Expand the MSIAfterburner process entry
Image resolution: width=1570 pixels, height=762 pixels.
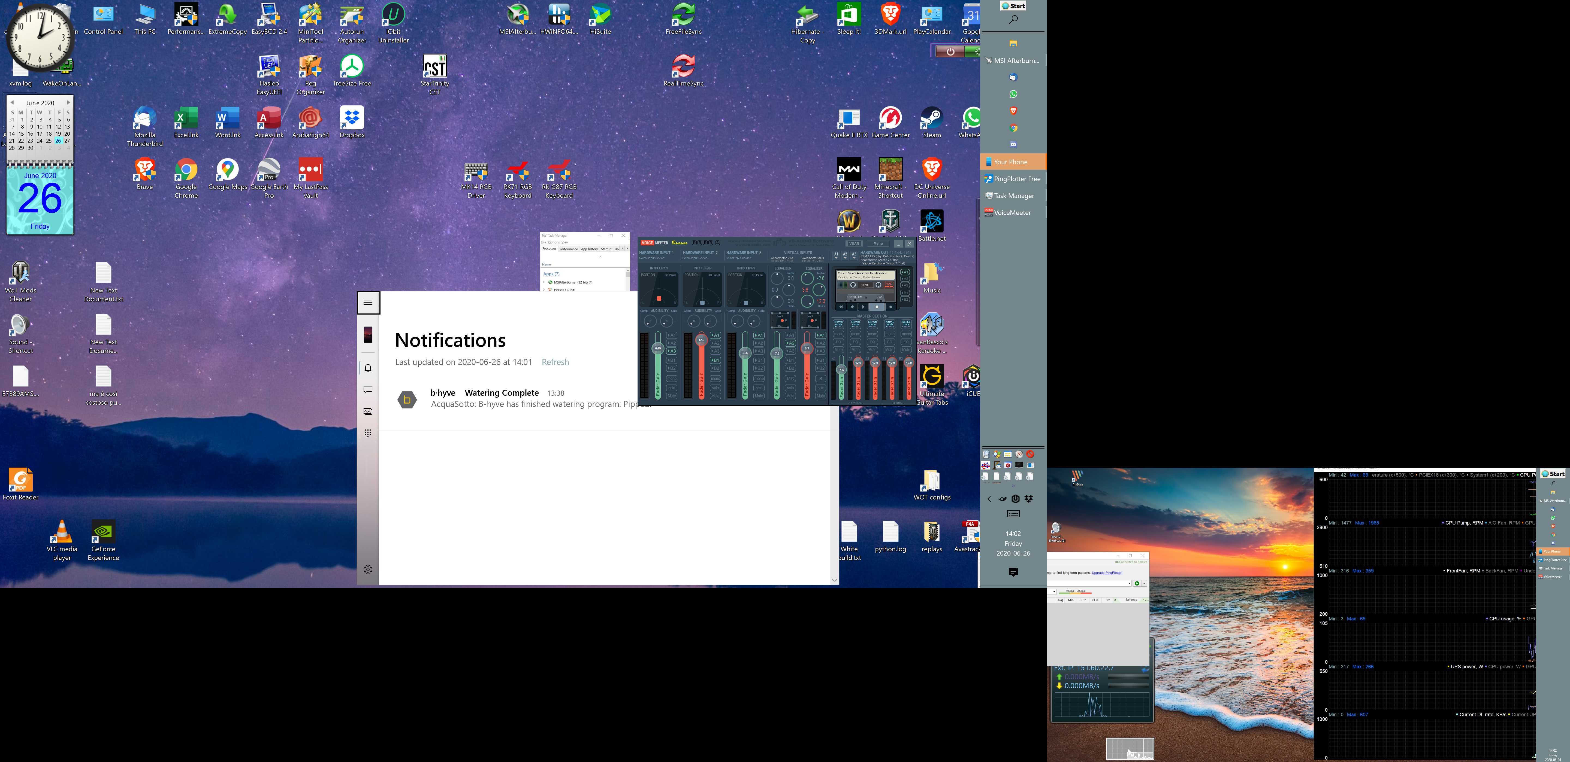point(544,283)
